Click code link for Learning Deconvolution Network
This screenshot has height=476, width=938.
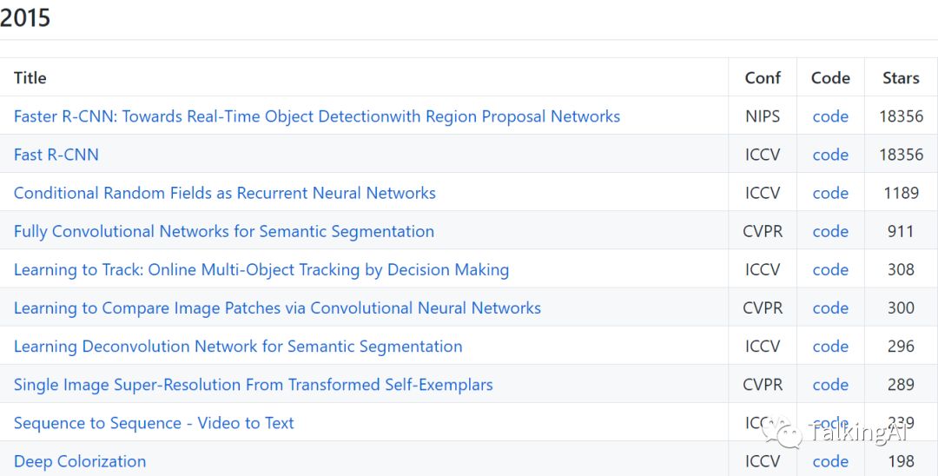pos(830,346)
